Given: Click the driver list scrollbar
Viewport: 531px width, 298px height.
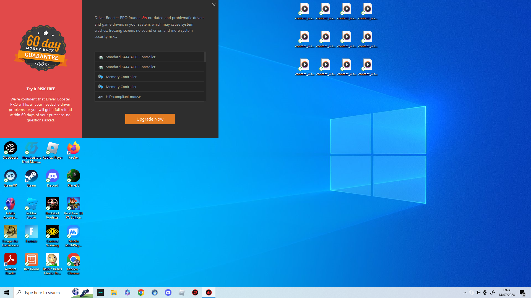Looking at the screenshot, I should pos(205,57).
